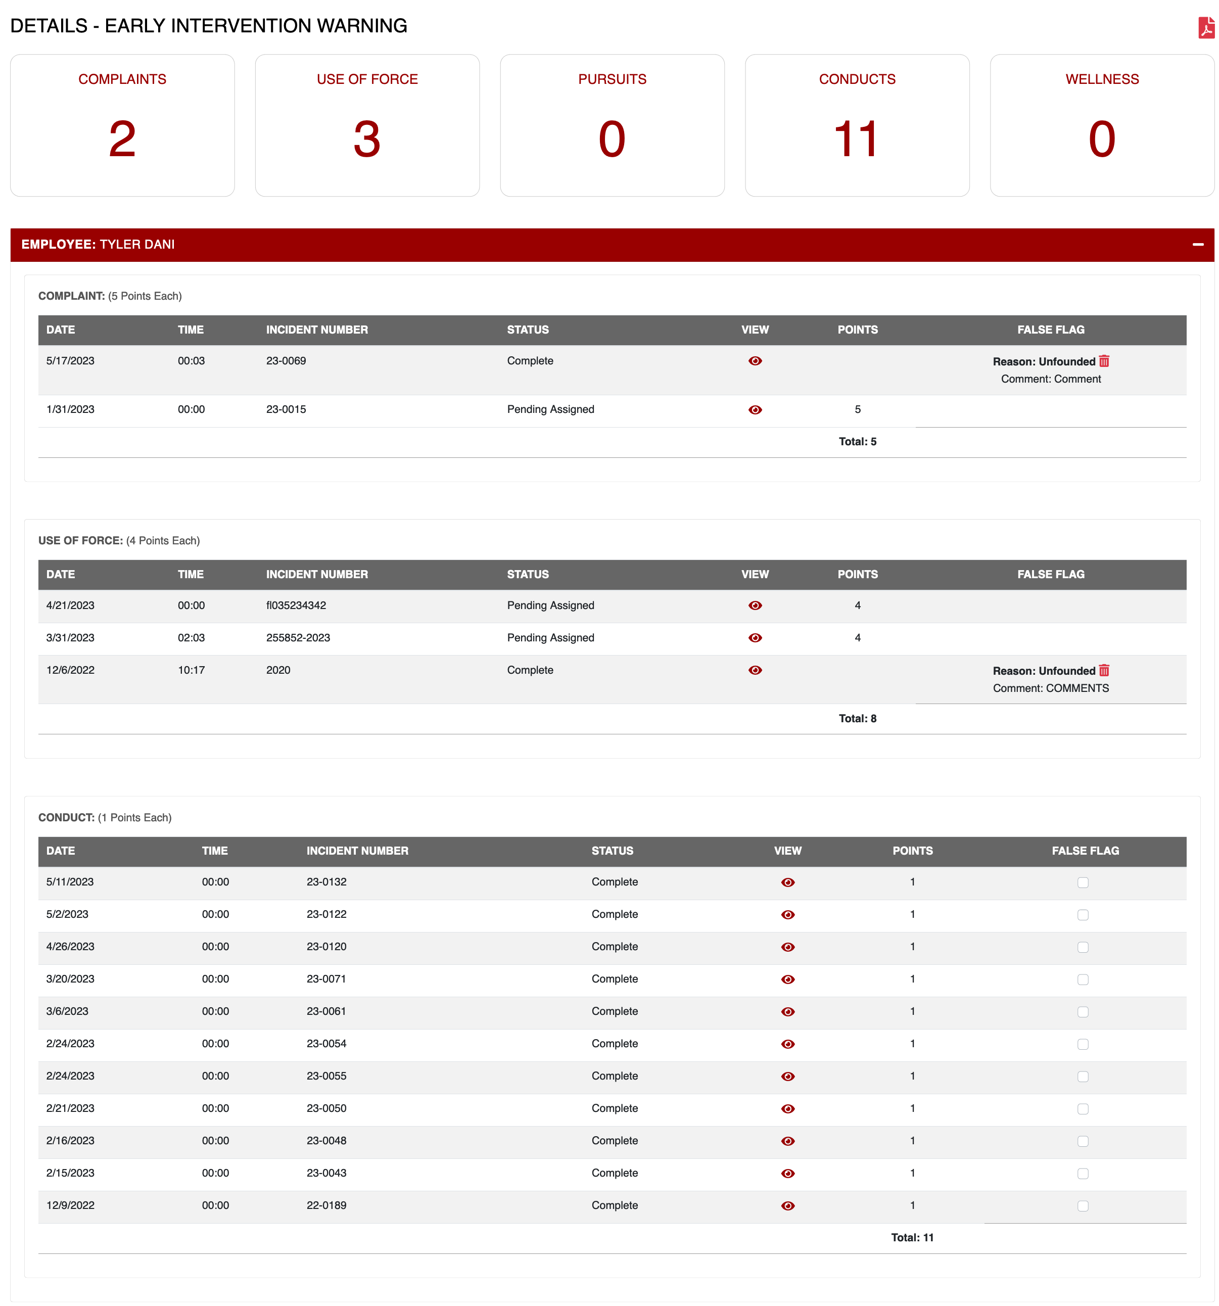
Task: Open view icon for incident 255852-2023
Action: (755, 637)
